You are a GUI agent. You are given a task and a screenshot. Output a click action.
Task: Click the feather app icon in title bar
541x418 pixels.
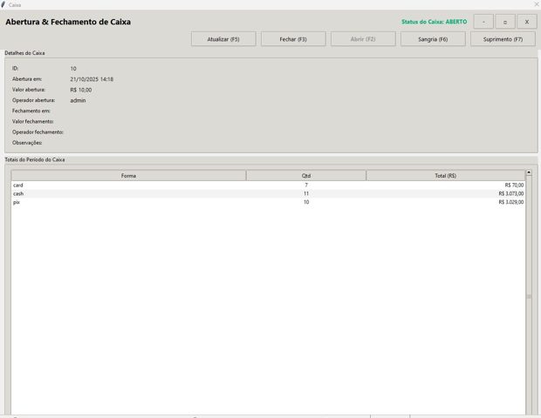click(x=3, y=4)
